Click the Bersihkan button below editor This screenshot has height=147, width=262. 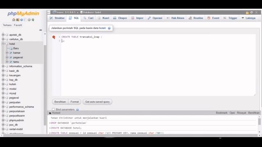coord(60,102)
